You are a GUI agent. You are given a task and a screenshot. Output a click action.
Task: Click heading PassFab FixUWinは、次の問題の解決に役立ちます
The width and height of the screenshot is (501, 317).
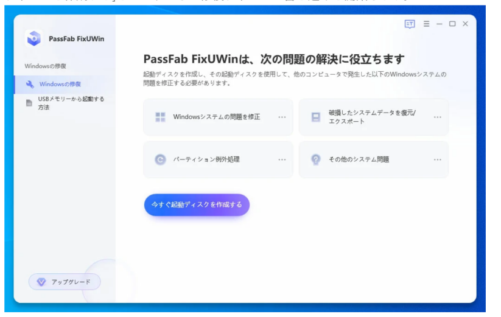point(274,59)
